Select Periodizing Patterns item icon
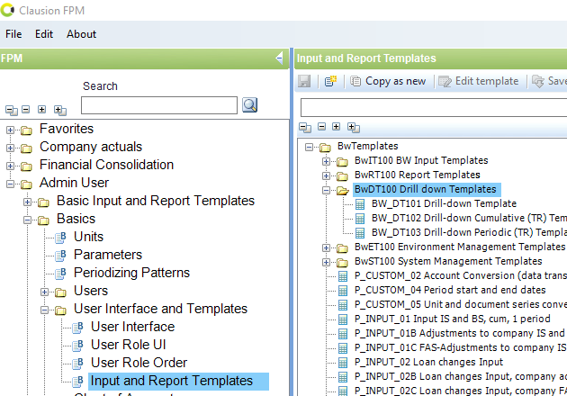567x396 pixels. click(60, 274)
